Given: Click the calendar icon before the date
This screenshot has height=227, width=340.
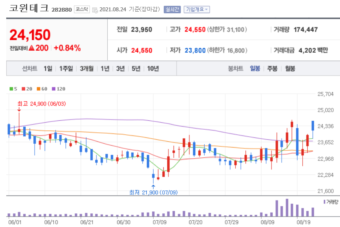Looking at the screenshot, I should pyautogui.click(x=95, y=10).
